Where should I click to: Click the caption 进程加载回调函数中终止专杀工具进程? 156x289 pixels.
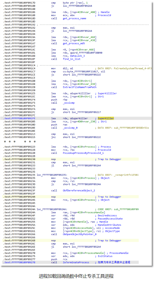(76, 276)
